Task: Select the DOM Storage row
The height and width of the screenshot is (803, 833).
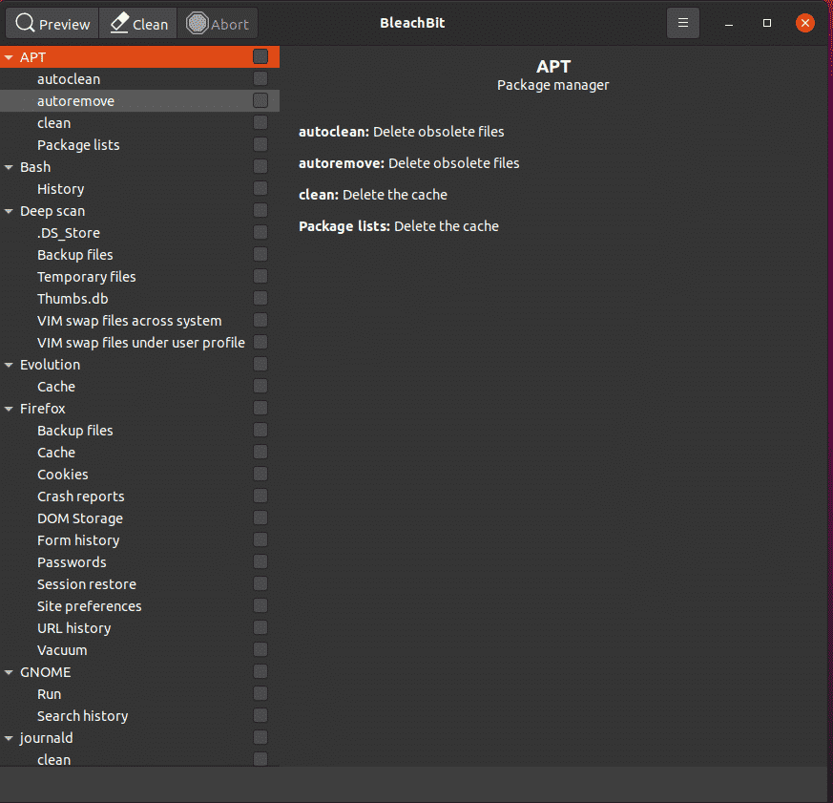Action: point(139,518)
